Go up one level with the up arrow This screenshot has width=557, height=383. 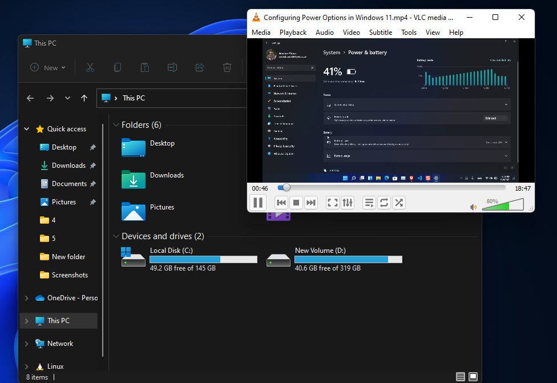84,98
